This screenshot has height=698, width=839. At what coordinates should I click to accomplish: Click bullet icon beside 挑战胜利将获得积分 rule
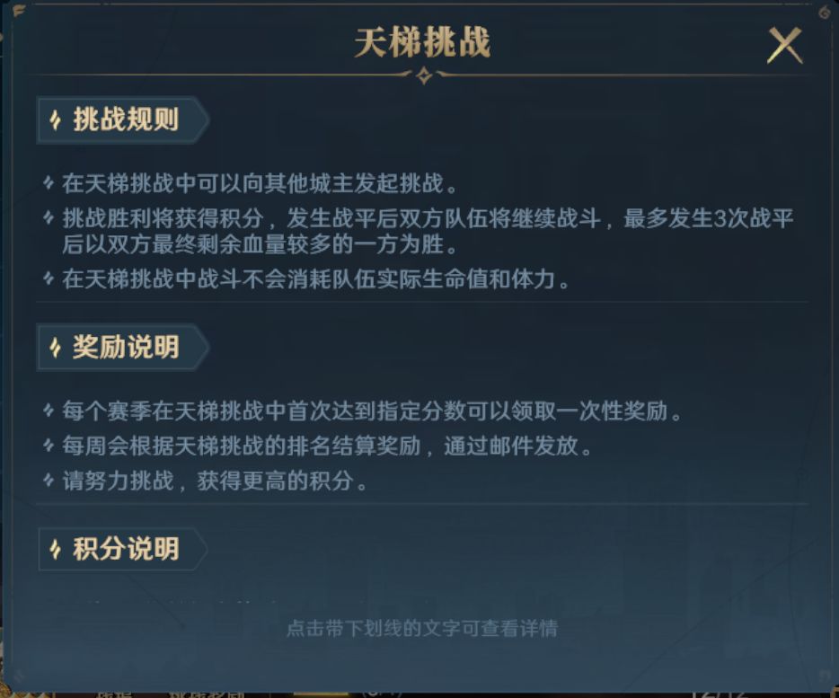[49, 218]
